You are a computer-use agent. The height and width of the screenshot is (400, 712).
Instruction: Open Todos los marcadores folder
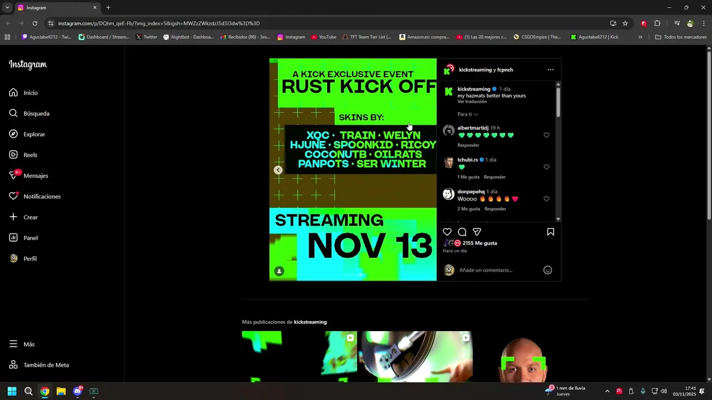point(681,37)
